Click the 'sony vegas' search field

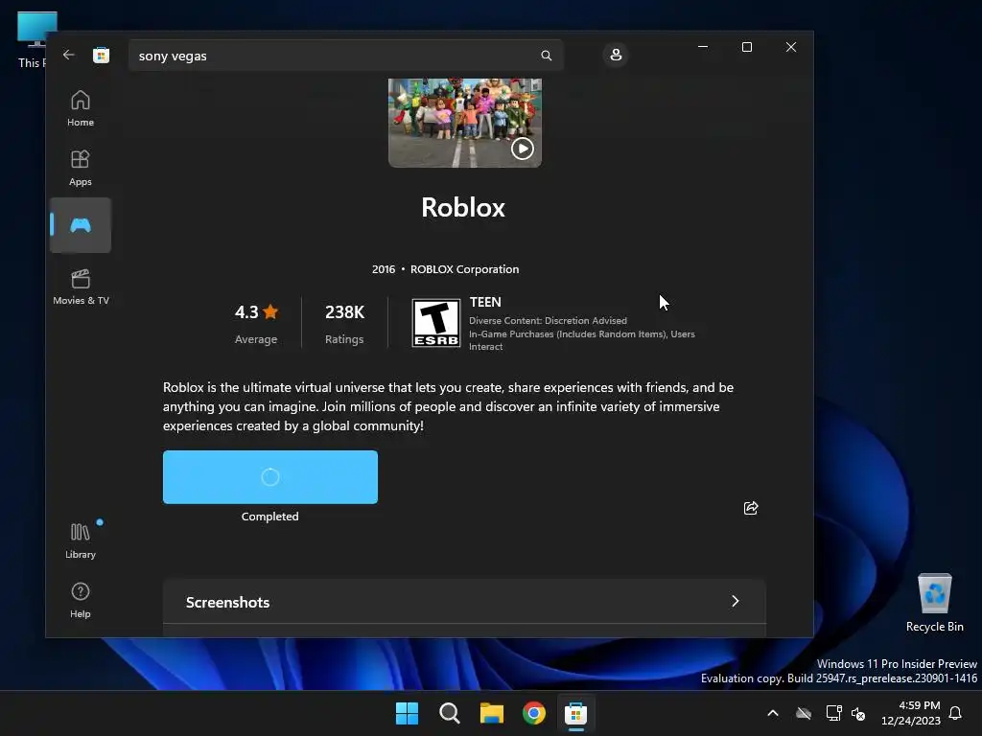pos(345,56)
